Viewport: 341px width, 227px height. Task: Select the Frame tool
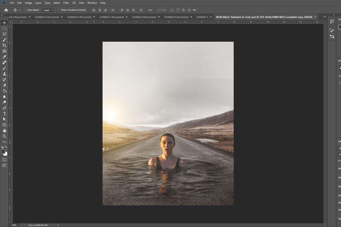pyautogui.click(x=4, y=51)
